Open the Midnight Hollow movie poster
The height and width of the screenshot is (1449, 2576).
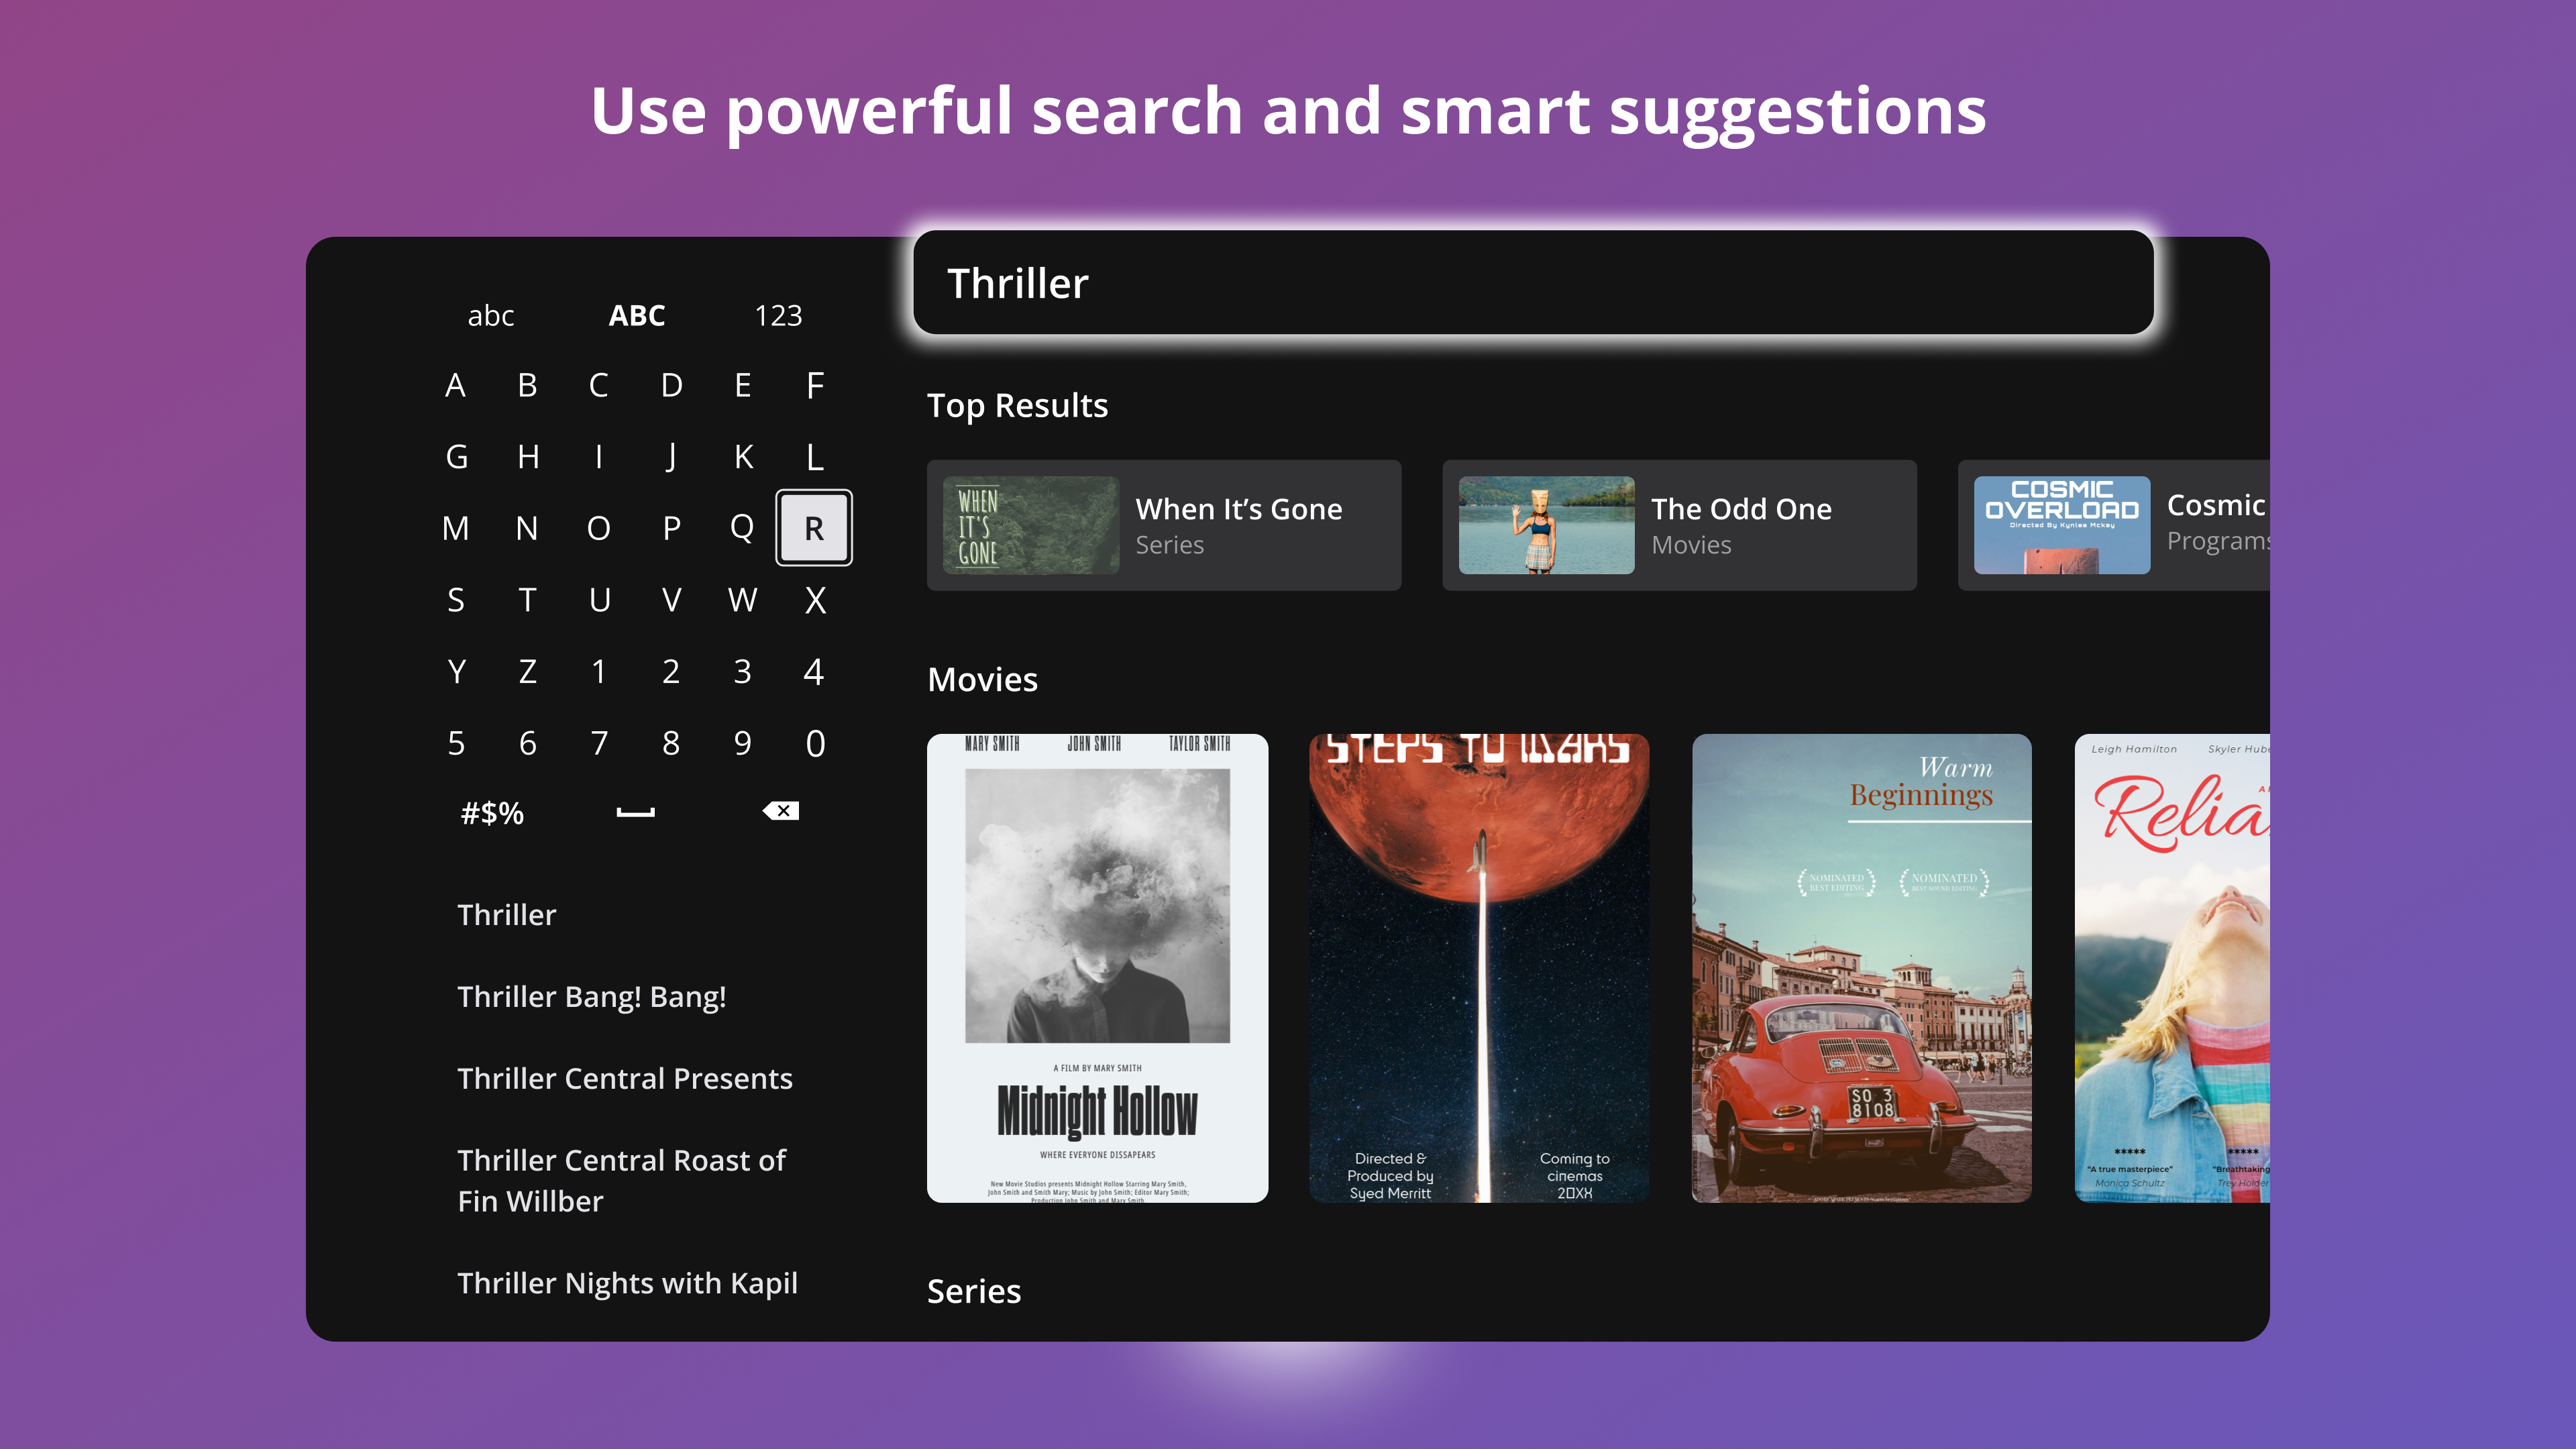tap(1097, 968)
